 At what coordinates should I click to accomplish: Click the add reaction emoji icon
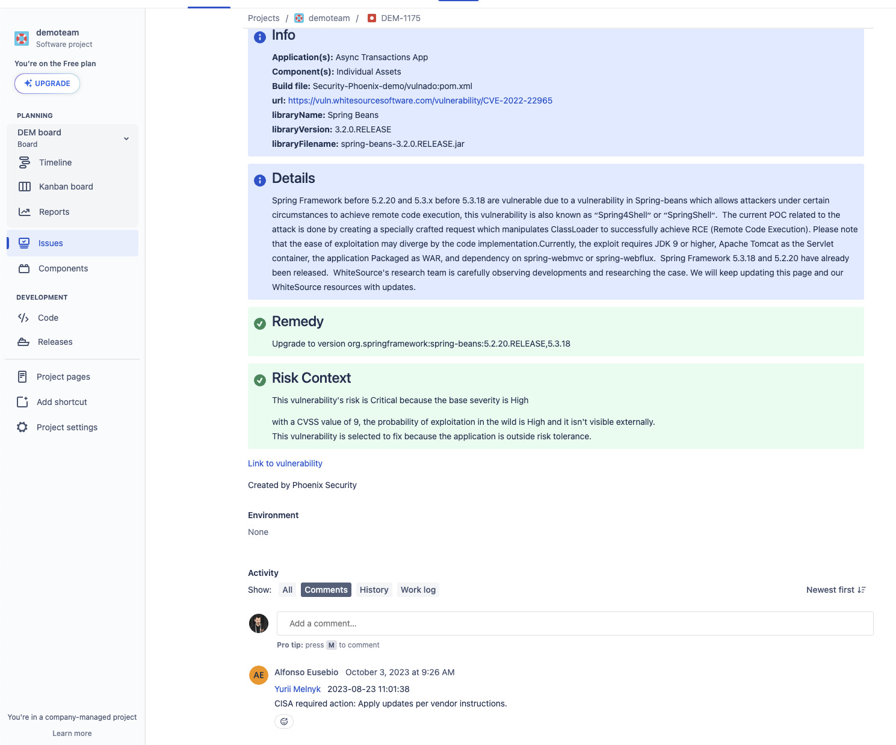pos(284,722)
